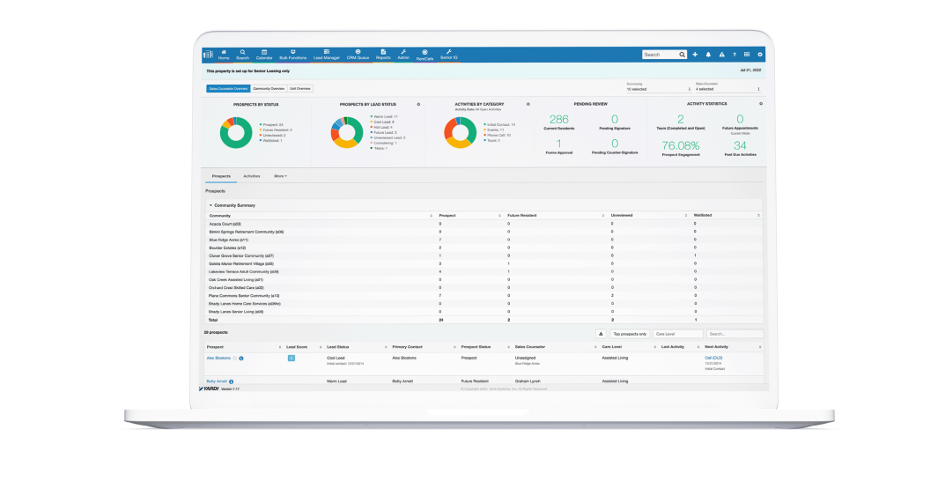
Task: Open the Alec Bicstone prospect link
Action: coord(218,359)
